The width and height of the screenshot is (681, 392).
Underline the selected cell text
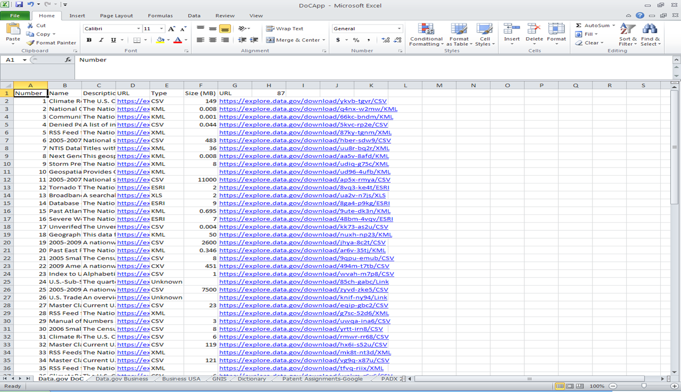point(113,40)
